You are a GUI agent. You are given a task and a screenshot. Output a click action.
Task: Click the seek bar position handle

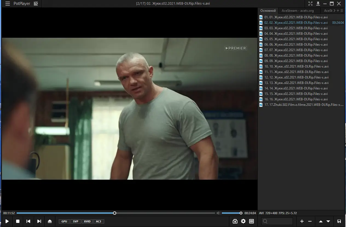pyautogui.click(x=115, y=213)
